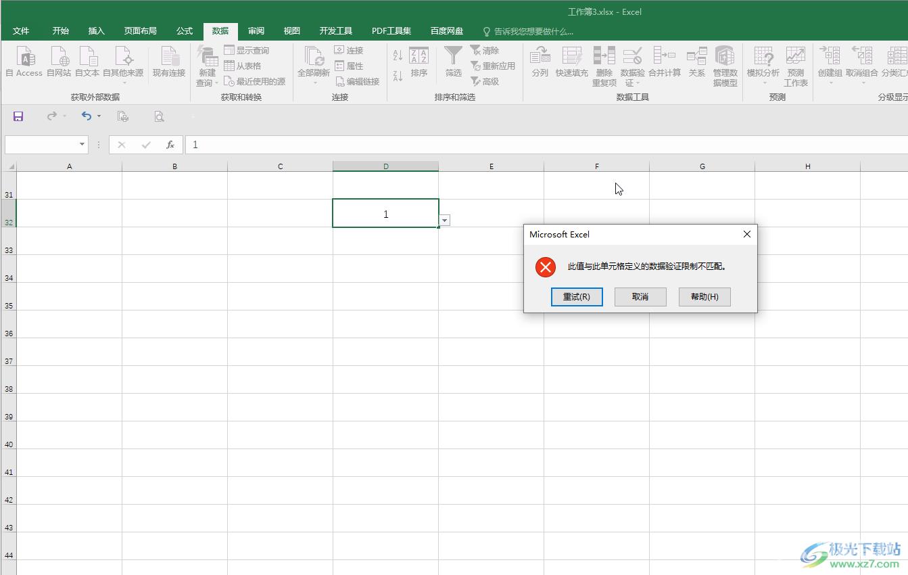The width and height of the screenshot is (908, 575).
Task: Switch to the Home (开始) tab
Action: (61, 31)
